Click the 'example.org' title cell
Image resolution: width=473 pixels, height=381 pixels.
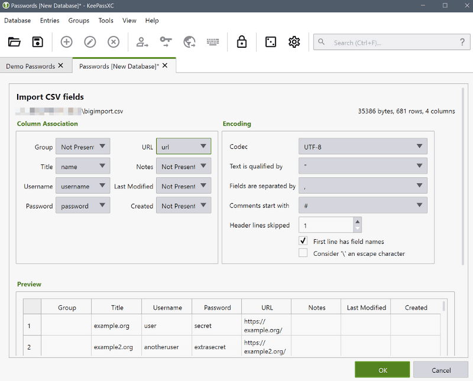116,325
